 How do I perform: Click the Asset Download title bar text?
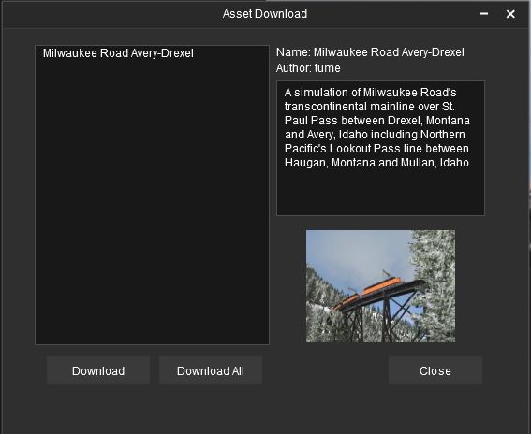tap(265, 14)
